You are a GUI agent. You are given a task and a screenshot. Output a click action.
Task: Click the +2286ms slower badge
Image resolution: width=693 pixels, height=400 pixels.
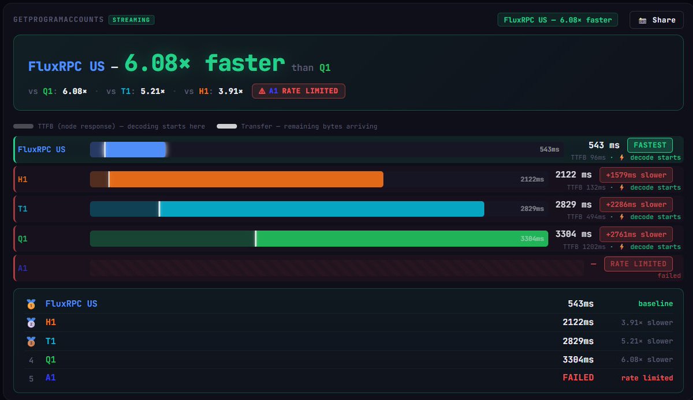click(636, 204)
